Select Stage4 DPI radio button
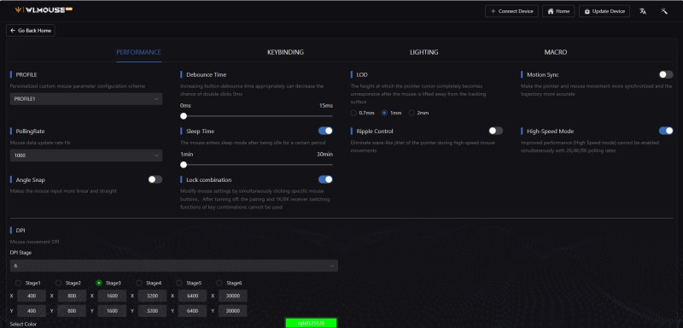 139,283
